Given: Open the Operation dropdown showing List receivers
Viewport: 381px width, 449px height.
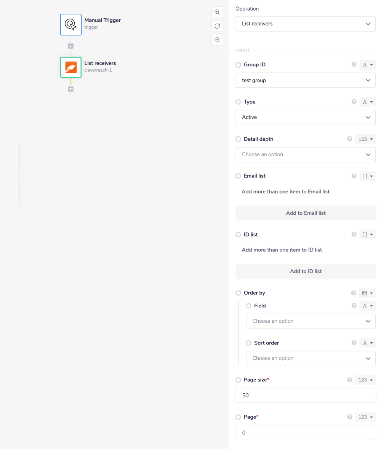Looking at the screenshot, I should pyautogui.click(x=305, y=24).
